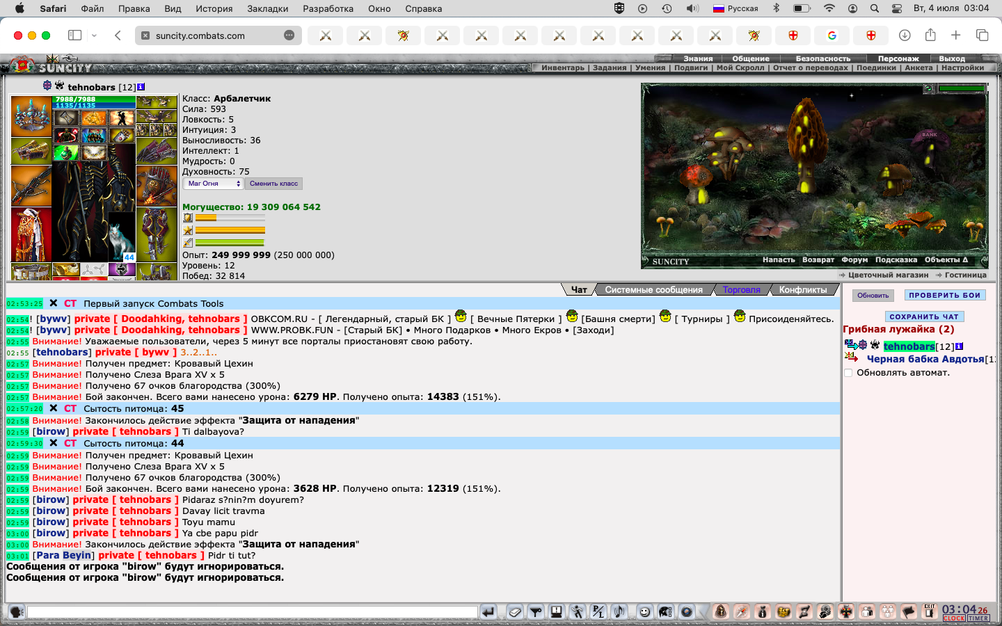Click the black flag icon
1002x626 pixels.
click(909, 611)
